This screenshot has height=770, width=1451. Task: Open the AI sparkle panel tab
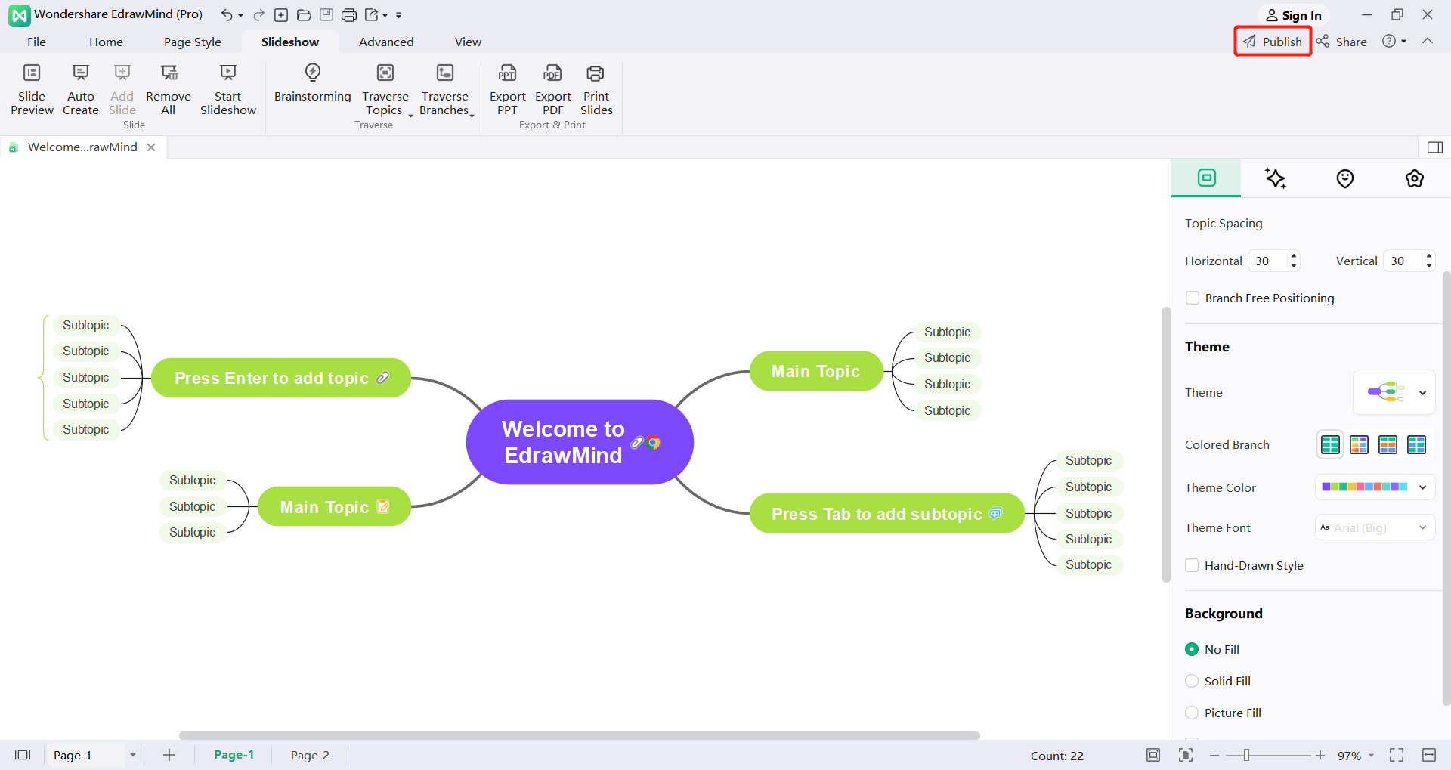tap(1276, 178)
